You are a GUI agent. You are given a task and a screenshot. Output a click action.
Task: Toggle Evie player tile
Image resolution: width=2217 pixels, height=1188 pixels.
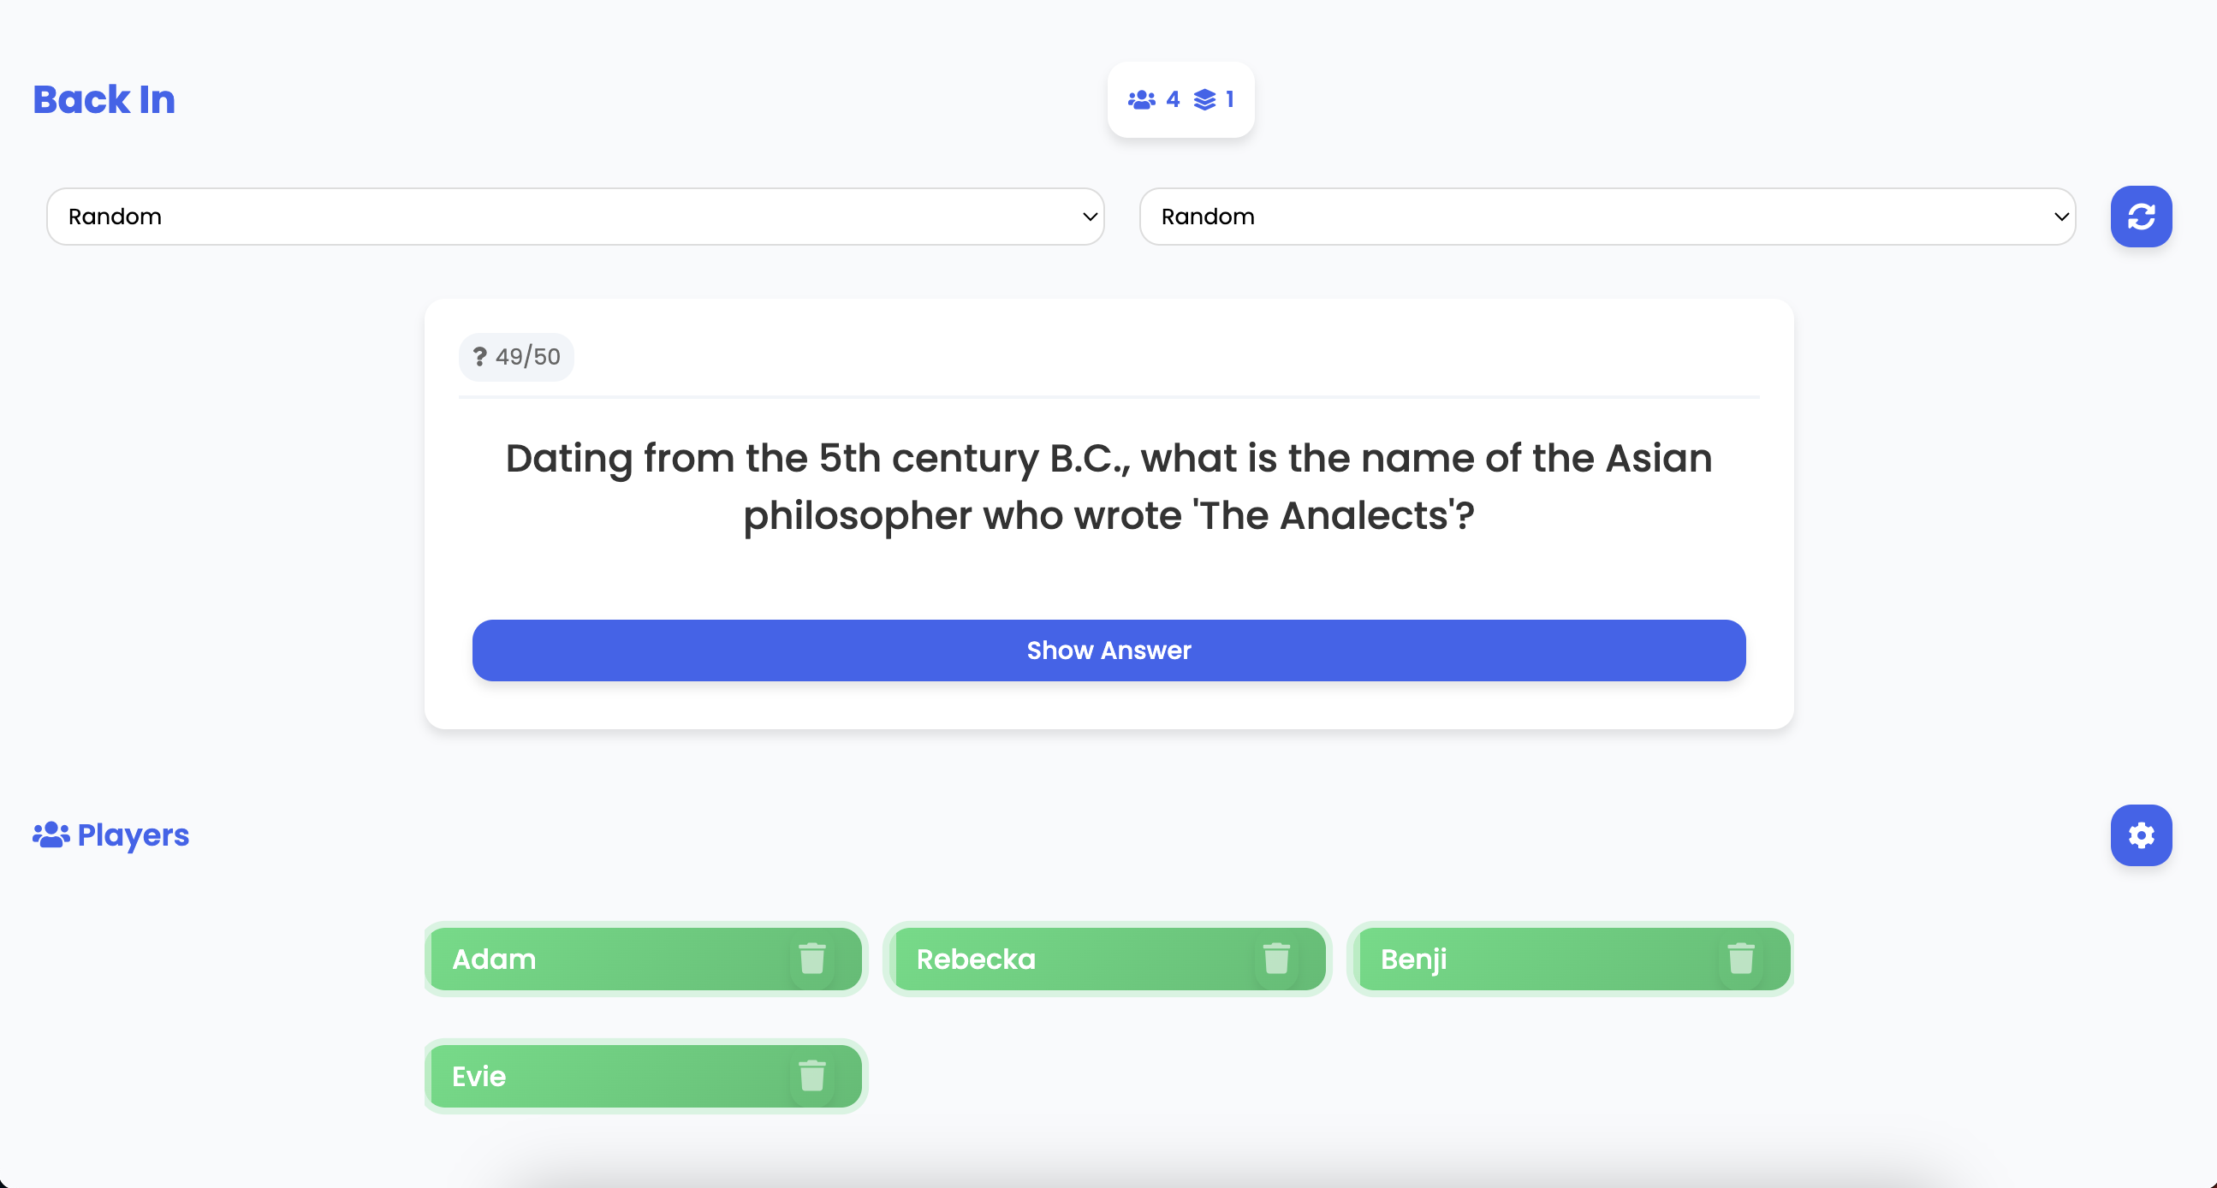[645, 1076]
